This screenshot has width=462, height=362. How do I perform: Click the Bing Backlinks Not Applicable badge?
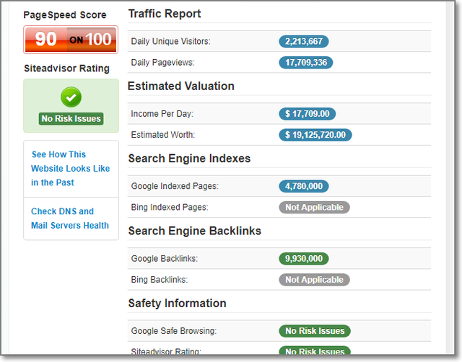[x=314, y=280]
